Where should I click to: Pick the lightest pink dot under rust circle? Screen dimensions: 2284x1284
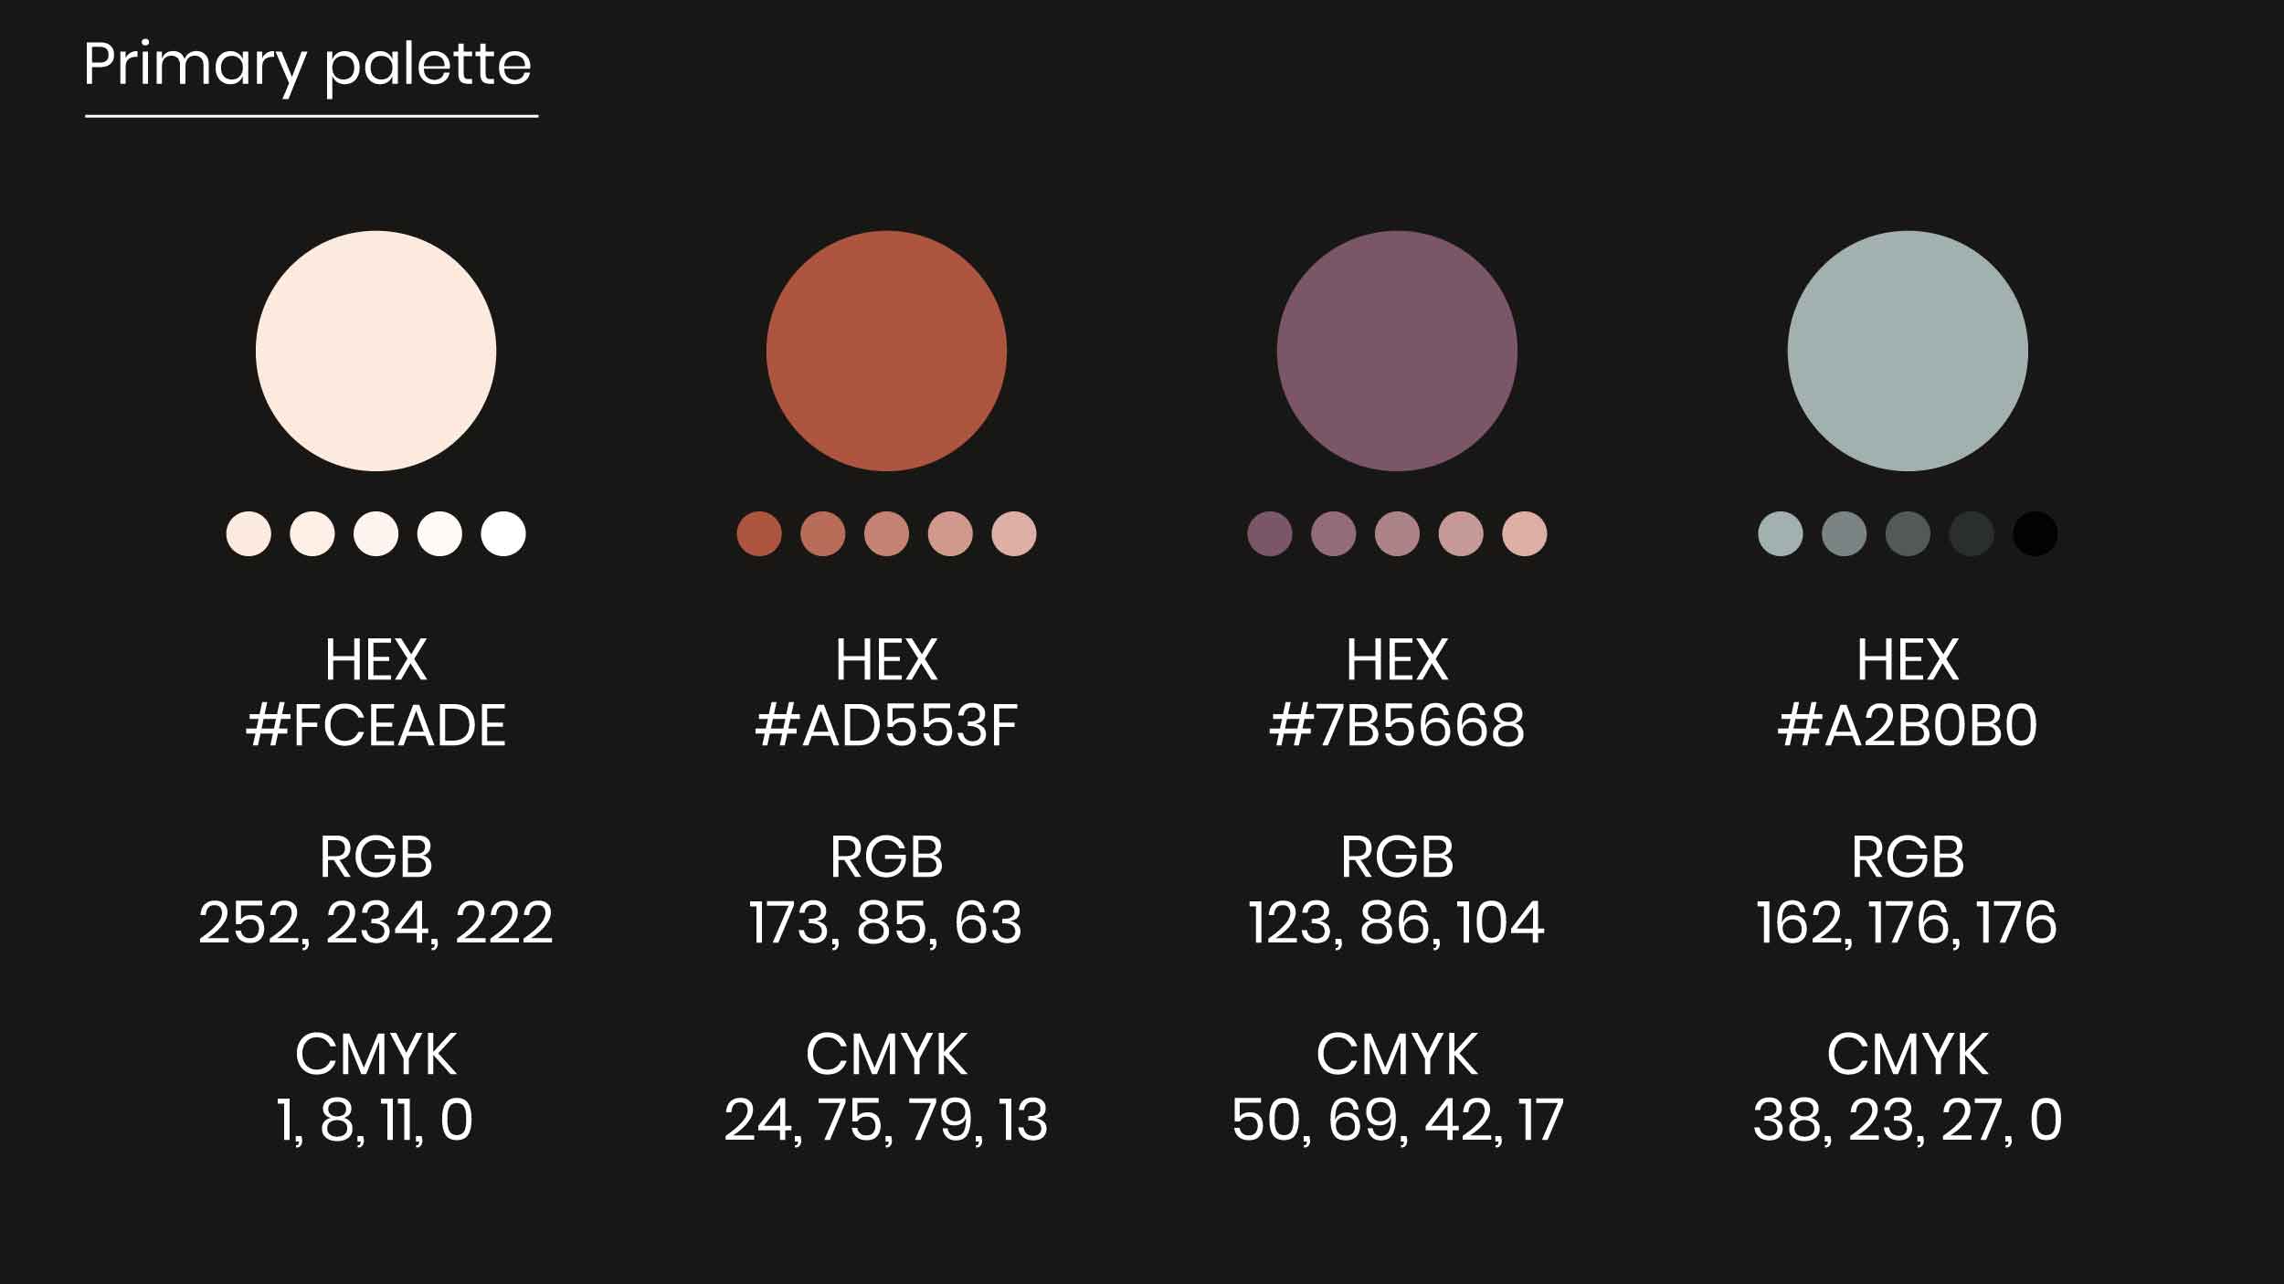click(x=1014, y=533)
